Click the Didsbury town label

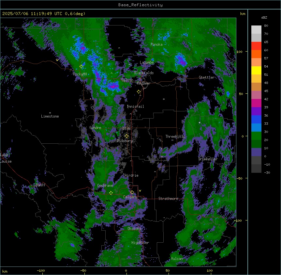pyautogui.click(x=125, y=141)
